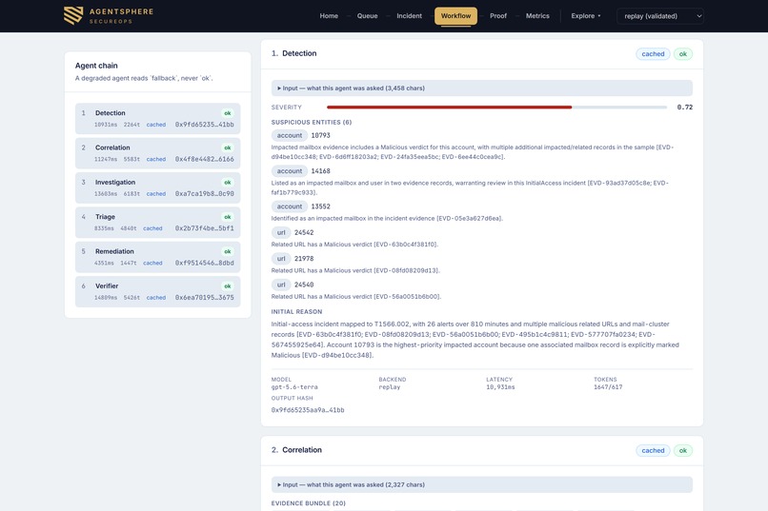Viewport: 768px width, 511px height.
Task: Click the cached label in Investigation chain row
Action: [x=155, y=194]
